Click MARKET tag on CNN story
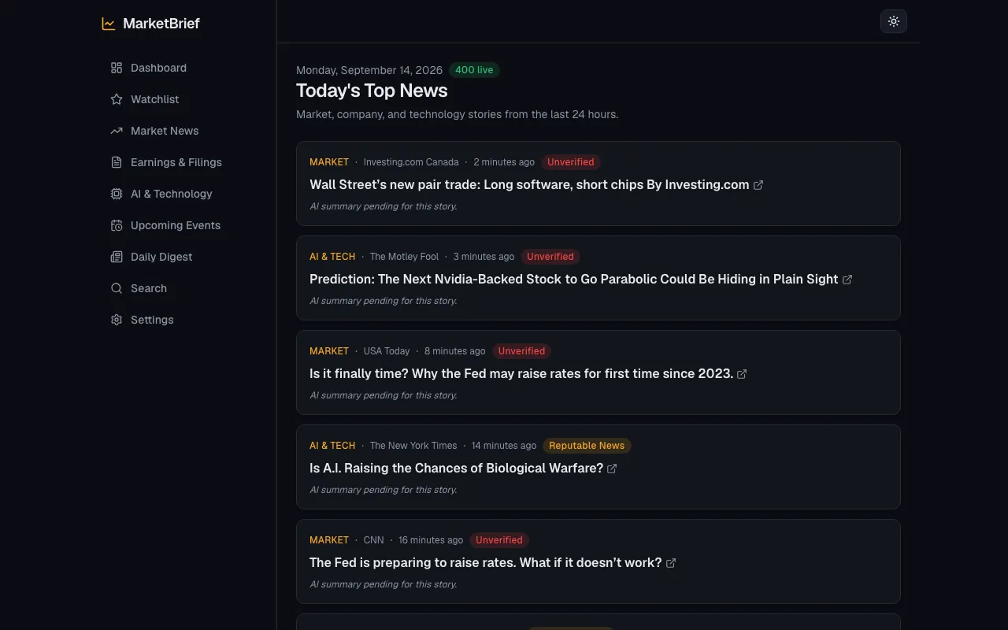 pos(329,540)
